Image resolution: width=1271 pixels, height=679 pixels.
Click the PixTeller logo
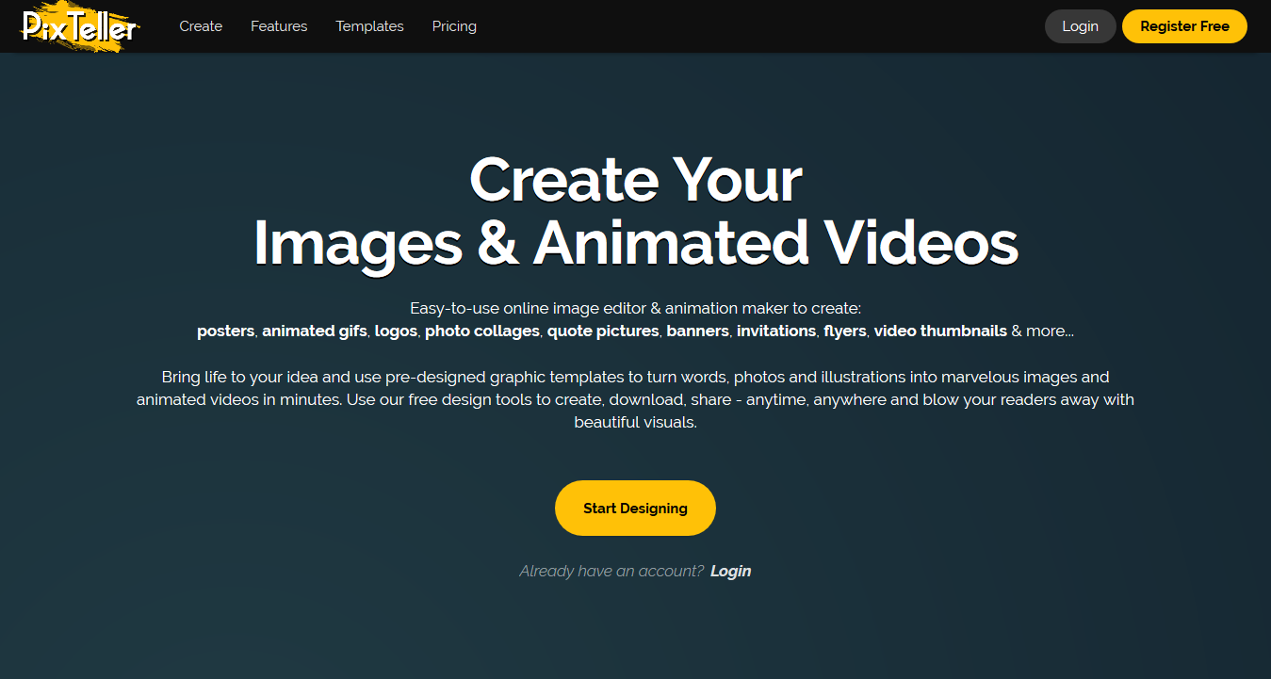(x=80, y=26)
